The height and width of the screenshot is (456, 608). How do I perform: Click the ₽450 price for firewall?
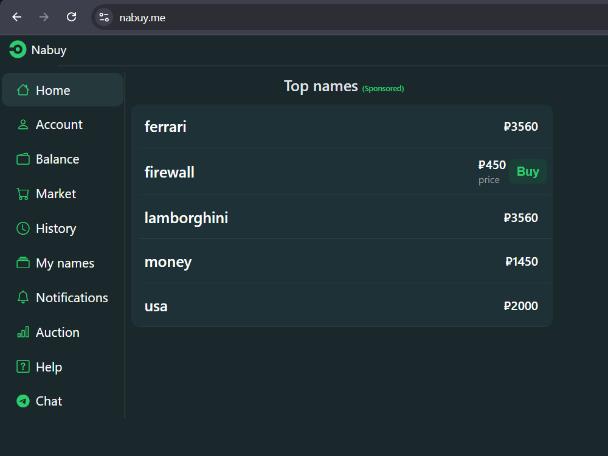pyautogui.click(x=492, y=165)
